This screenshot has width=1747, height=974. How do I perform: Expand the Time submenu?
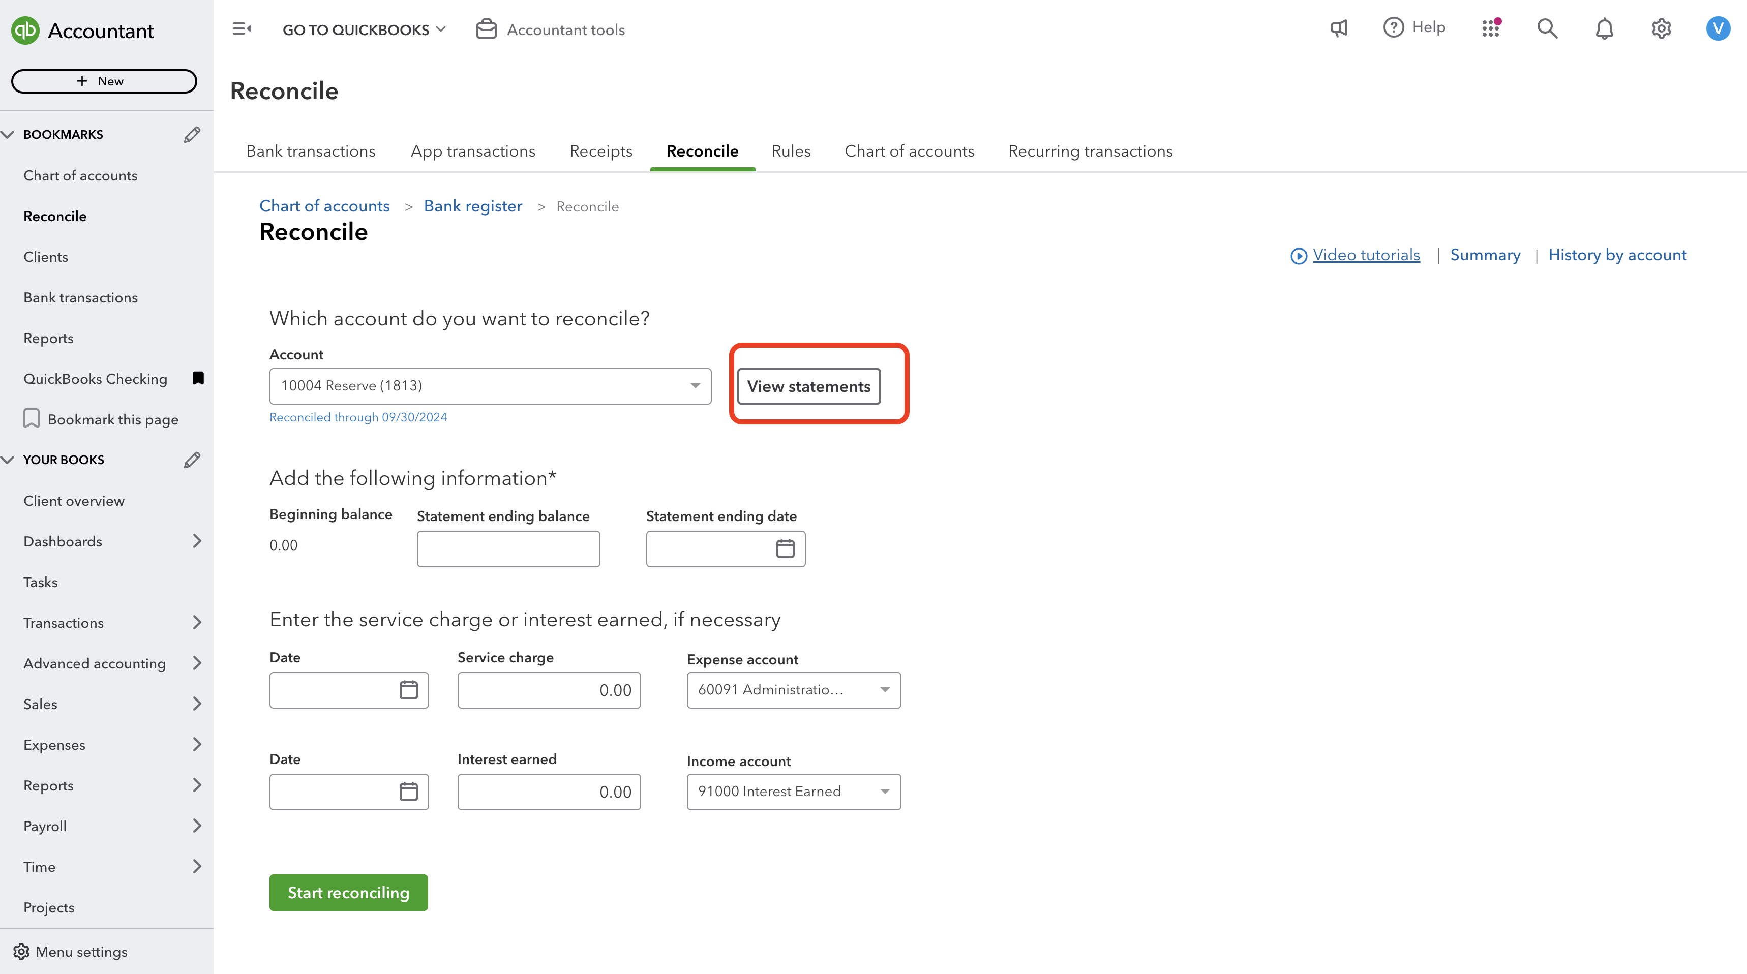(x=197, y=867)
